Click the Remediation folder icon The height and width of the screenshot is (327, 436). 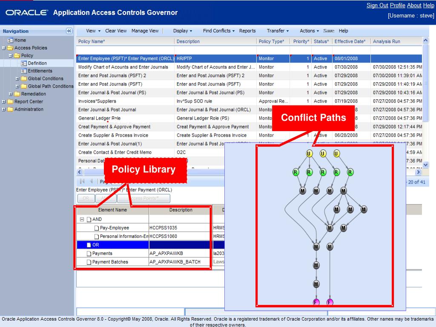(17, 94)
